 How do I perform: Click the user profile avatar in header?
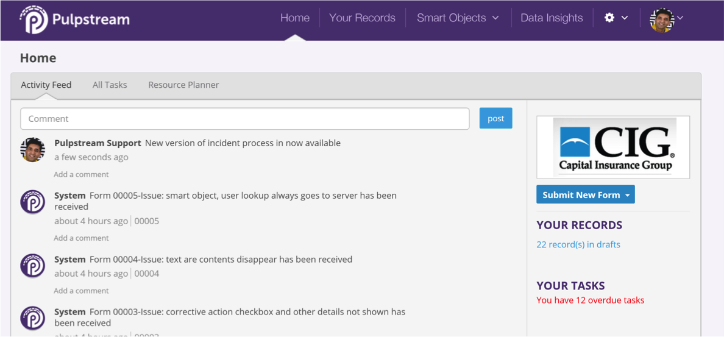(x=662, y=20)
